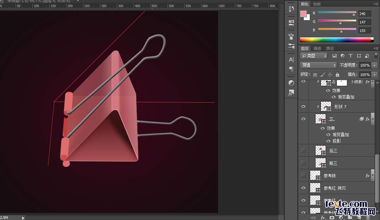Viewport: 380px width, 220px height.
Task: Toggle 效果 eye under 下阴影 layer
Action: tap(328, 90)
